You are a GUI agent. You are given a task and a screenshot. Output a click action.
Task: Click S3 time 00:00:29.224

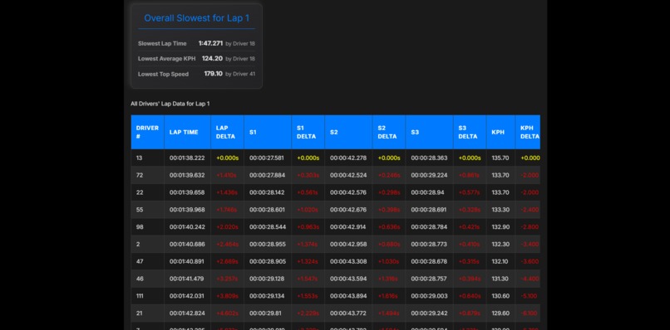(x=430, y=175)
